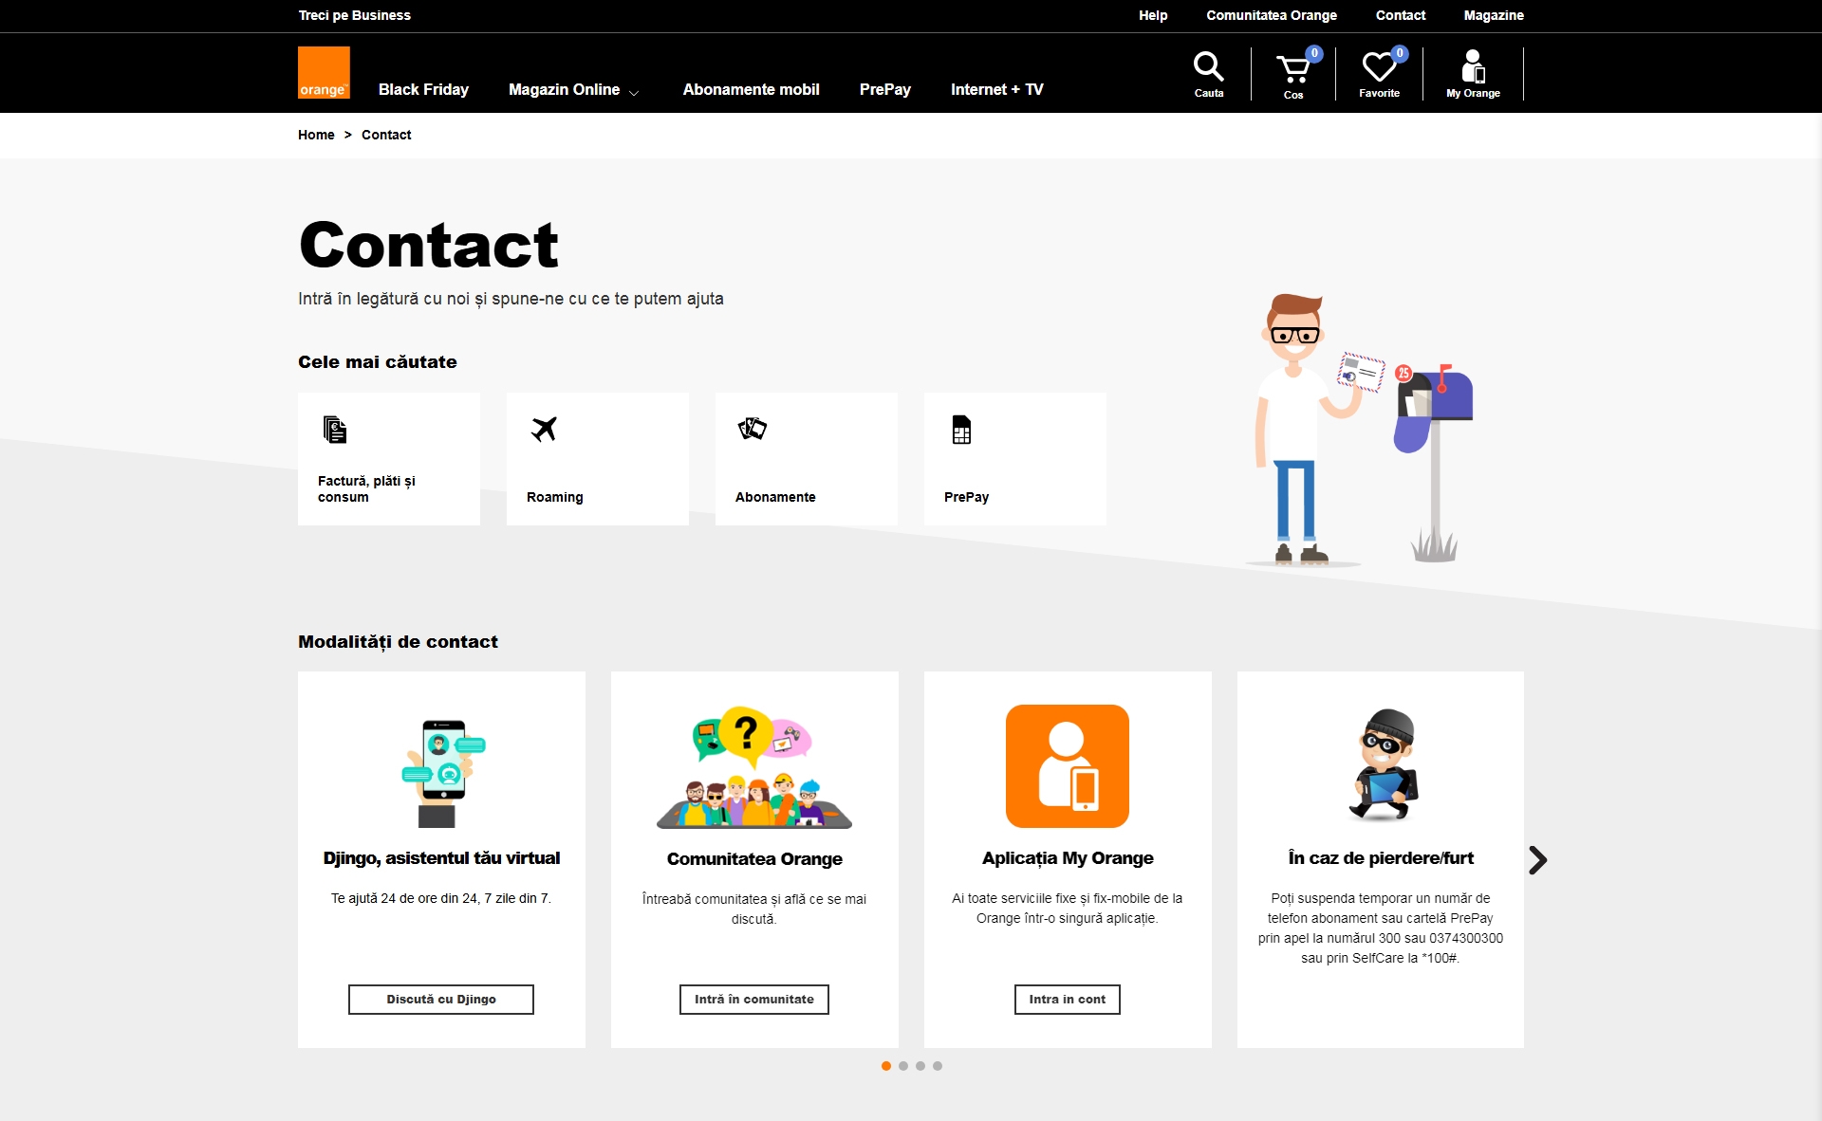Go to second carousel page dot

pos(903,1066)
